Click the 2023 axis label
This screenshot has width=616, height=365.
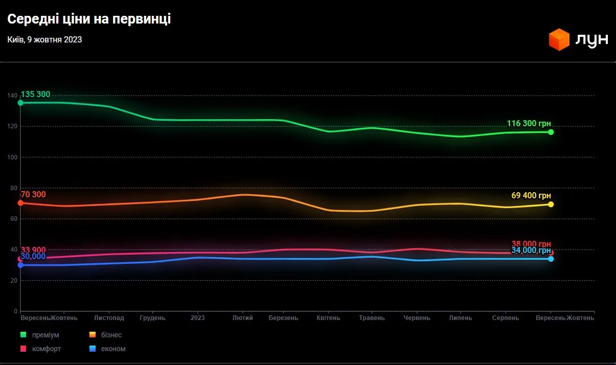coord(197,318)
